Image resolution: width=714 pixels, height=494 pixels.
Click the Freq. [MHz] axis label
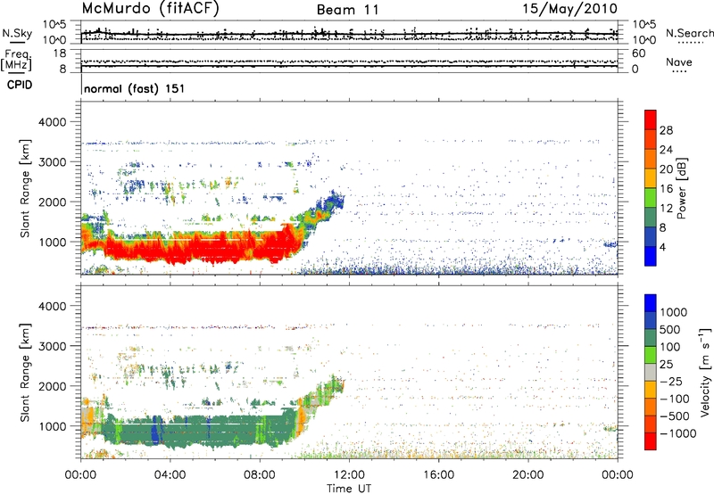pos(17,61)
